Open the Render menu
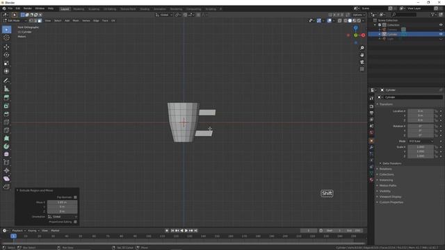Image resolution: width=445 pixels, height=250 pixels. tap(28, 8)
